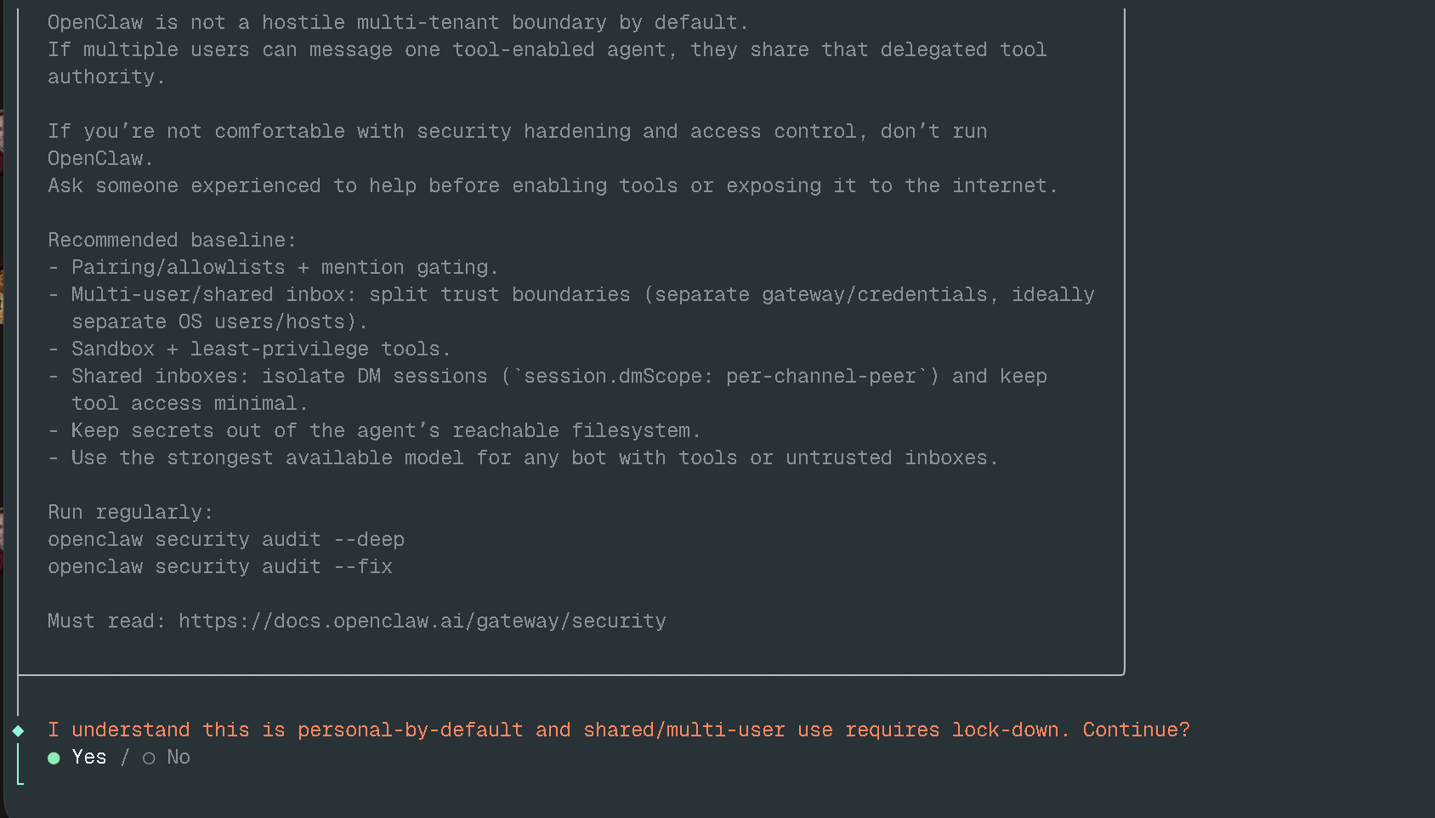Click the Ask someone experienced line
This screenshot has width=1435, height=818.
pyautogui.click(x=552, y=186)
